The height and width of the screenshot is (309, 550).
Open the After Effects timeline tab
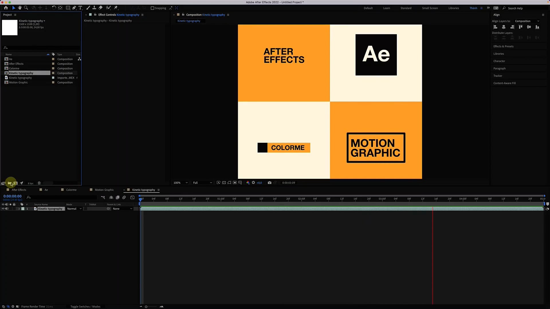pos(19,190)
